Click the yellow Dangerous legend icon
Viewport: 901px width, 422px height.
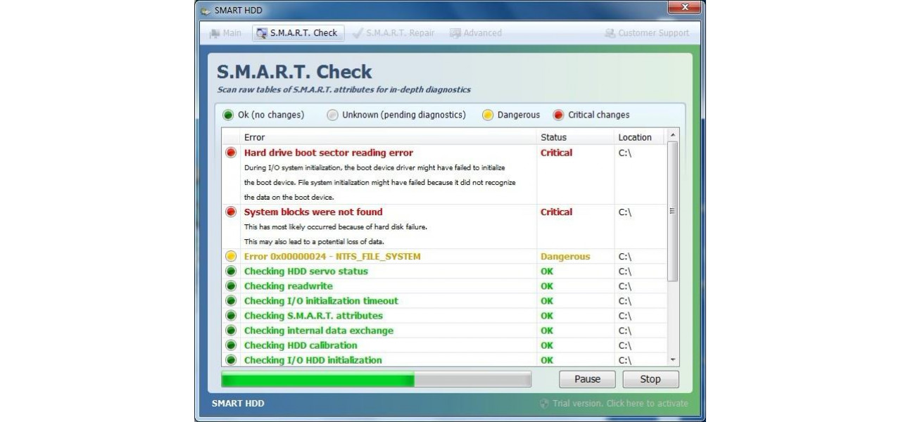488,115
